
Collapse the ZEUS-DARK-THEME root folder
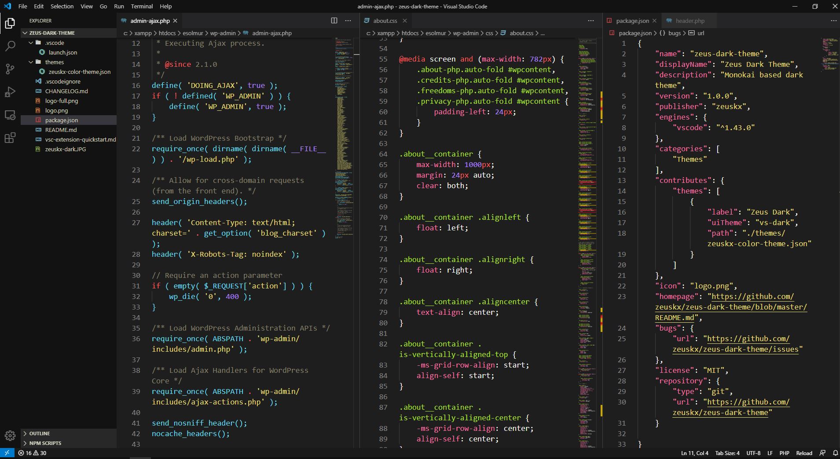pyautogui.click(x=68, y=33)
